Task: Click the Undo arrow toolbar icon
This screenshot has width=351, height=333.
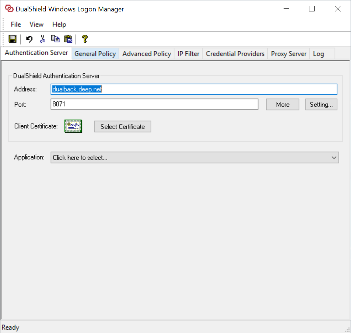Action: tap(29, 39)
